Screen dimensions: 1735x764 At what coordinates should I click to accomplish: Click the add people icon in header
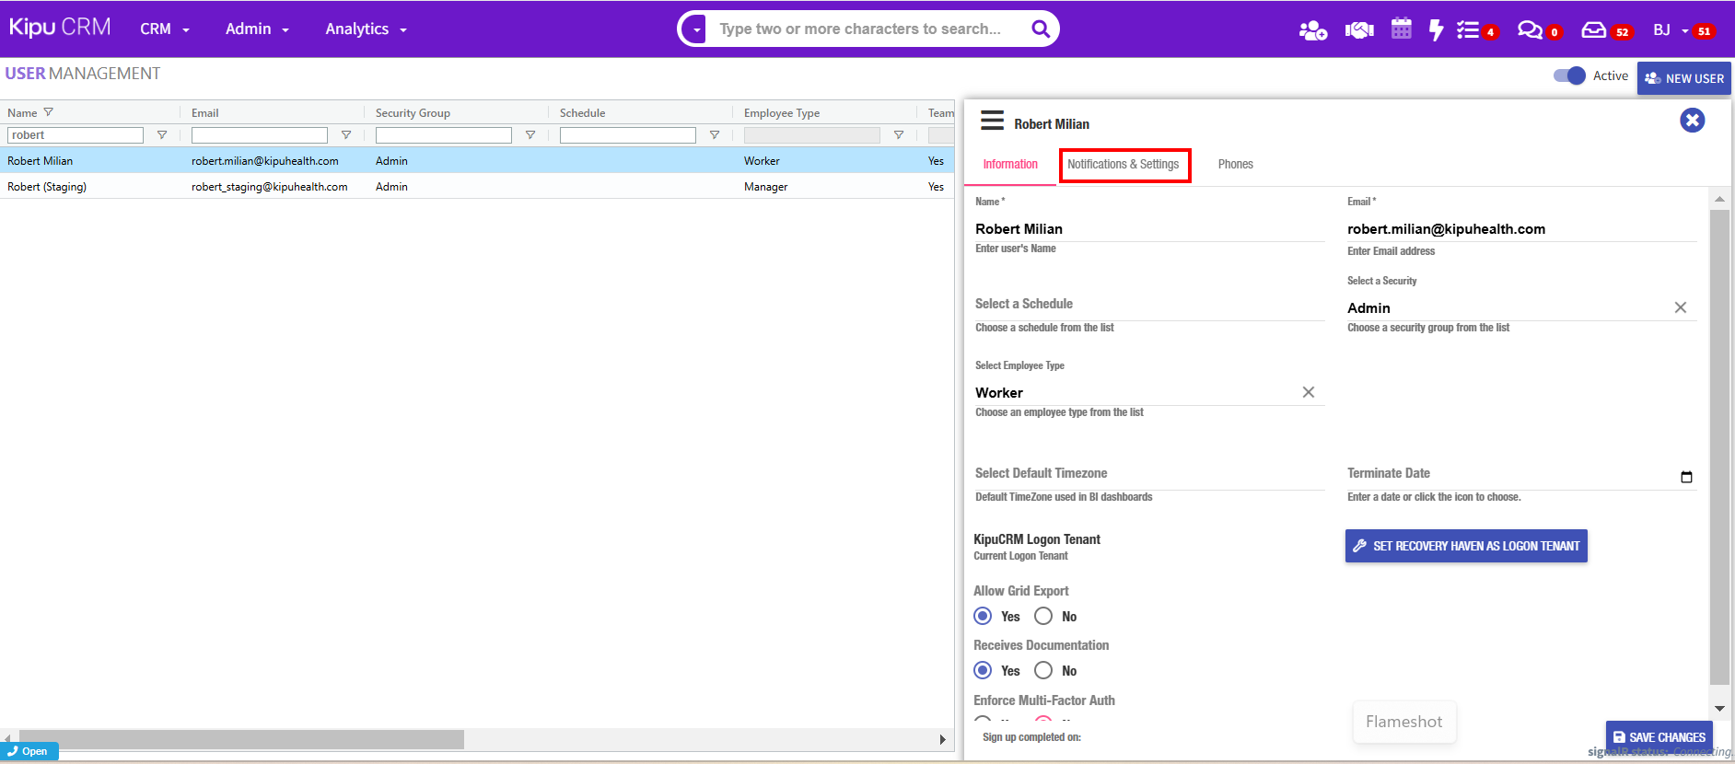point(1312,30)
